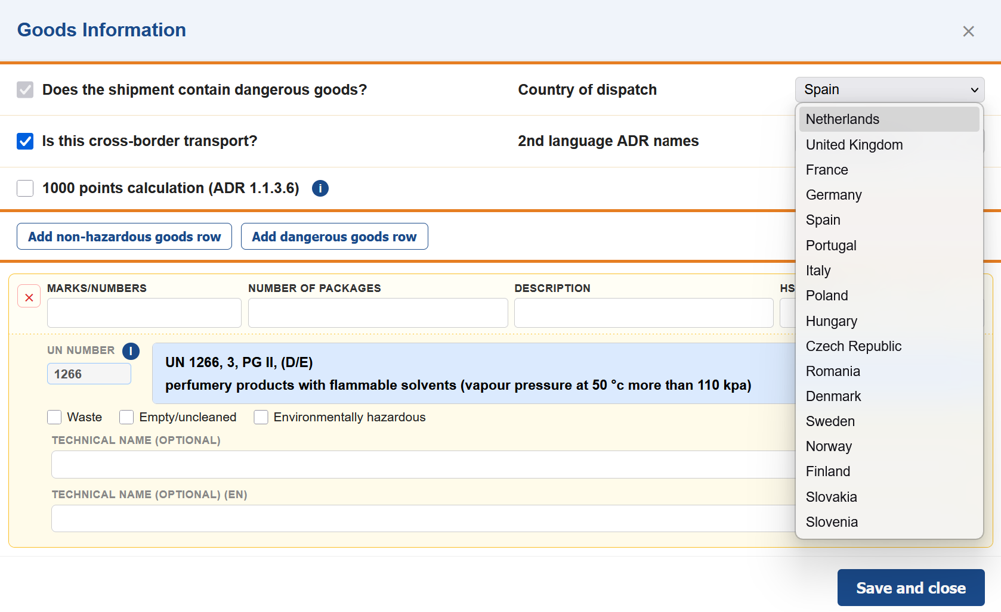Image resolution: width=1001 pixels, height=612 pixels.
Task: Click the UN Number field showing 1266
Action: [x=89, y=374]
